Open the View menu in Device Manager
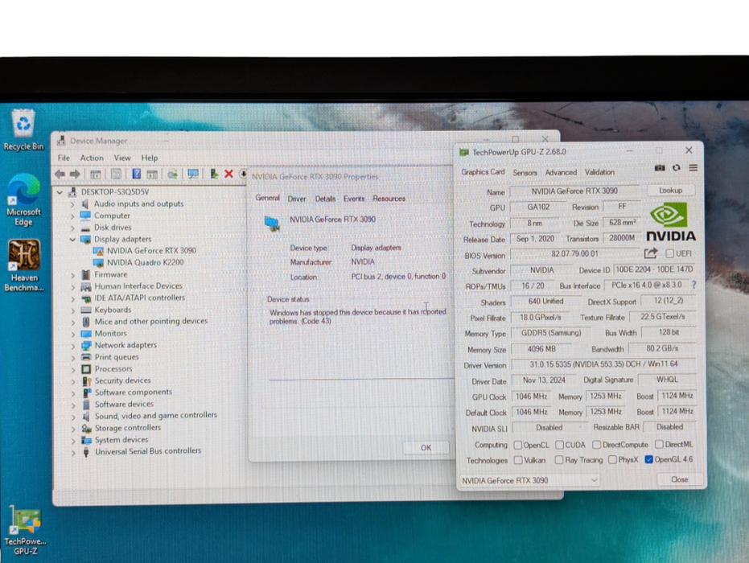 point(121,158)
